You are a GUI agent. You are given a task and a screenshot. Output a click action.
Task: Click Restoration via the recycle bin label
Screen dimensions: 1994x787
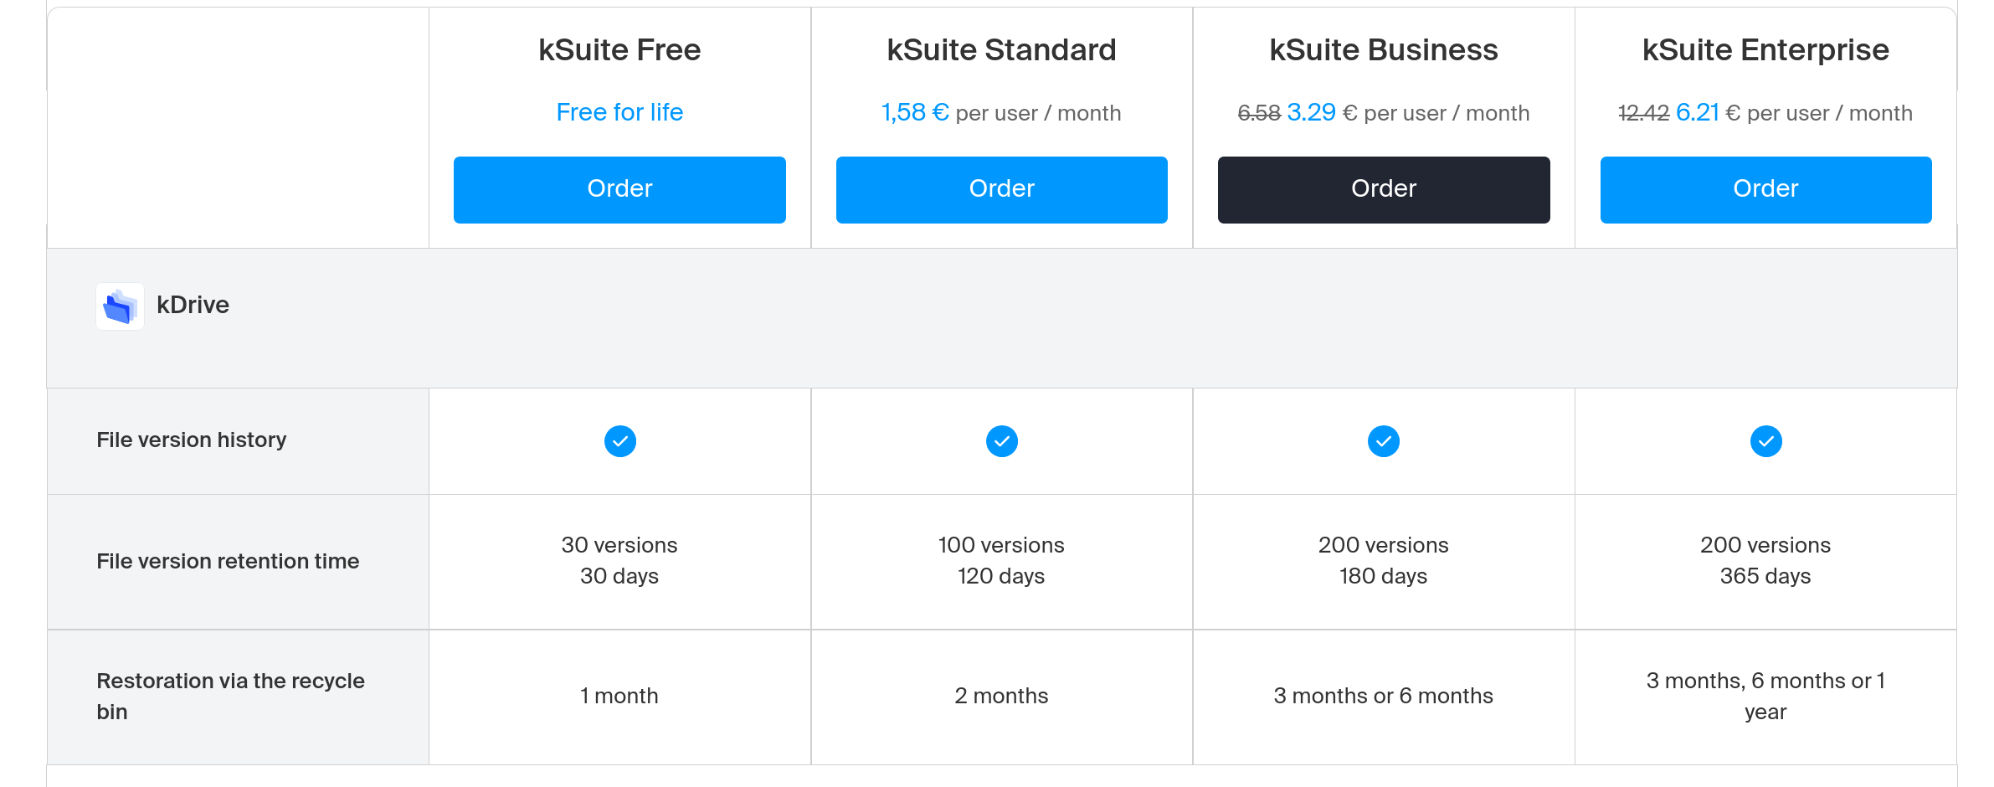coord(230,696)
